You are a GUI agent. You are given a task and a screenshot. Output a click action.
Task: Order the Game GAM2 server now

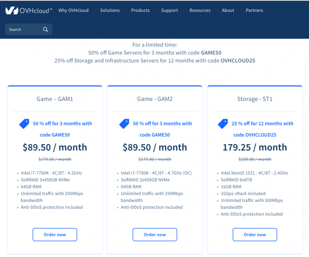[154, 235]
